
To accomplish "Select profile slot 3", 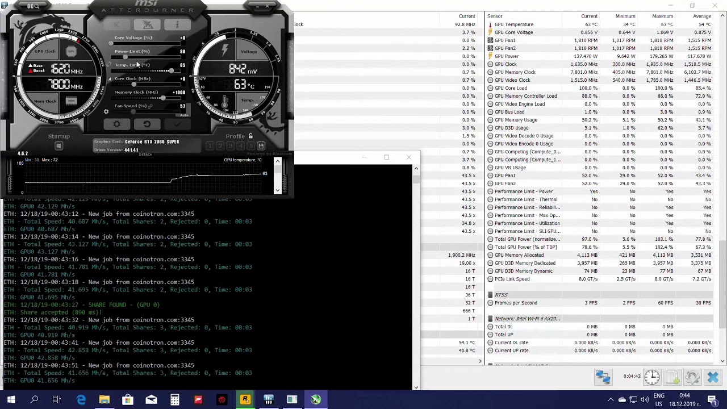I will [x=230, y=147].
